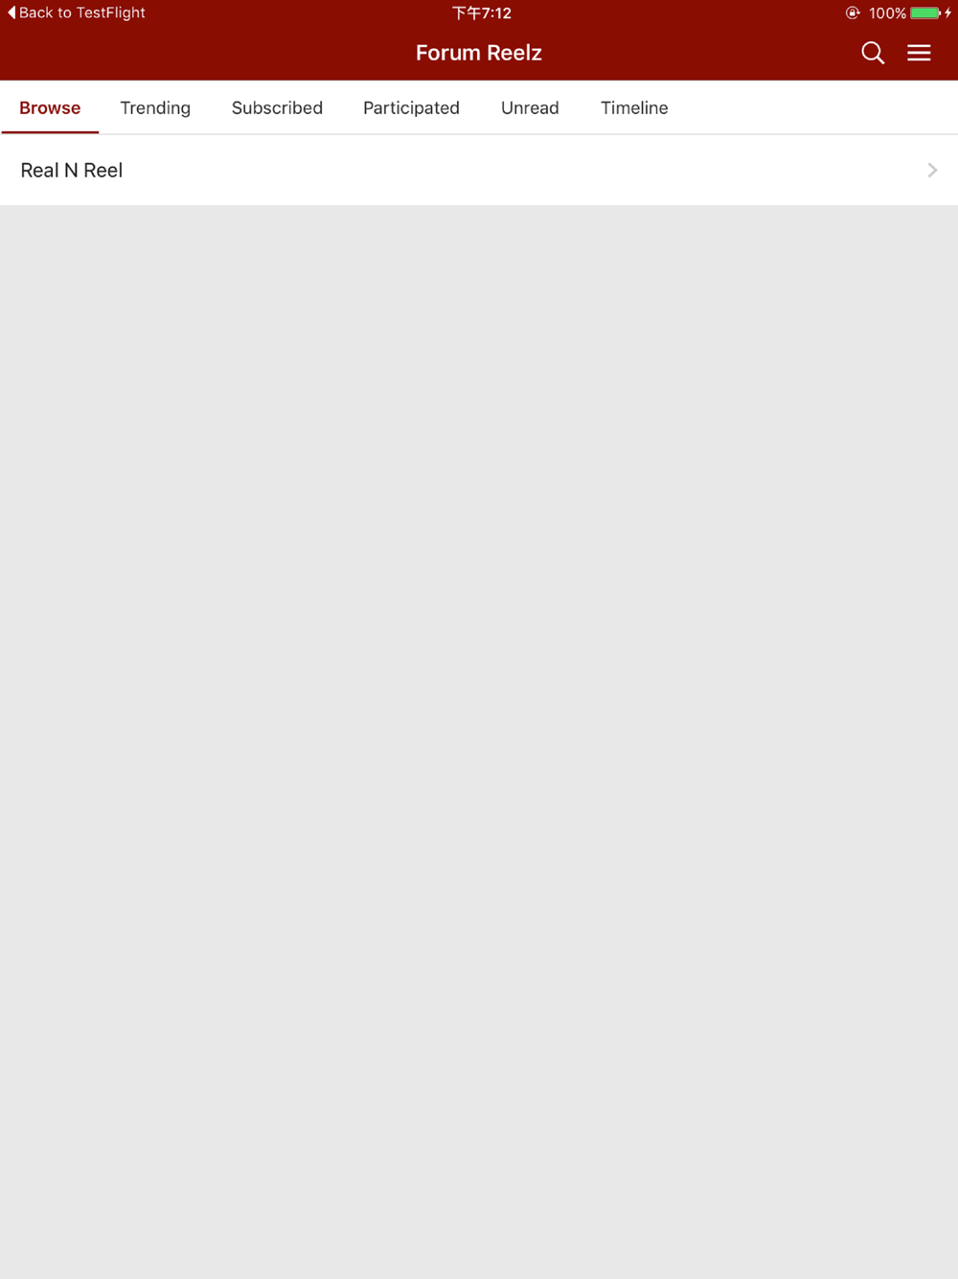
Task: Go to the Participated tab
Action: [x=411, y=107]
